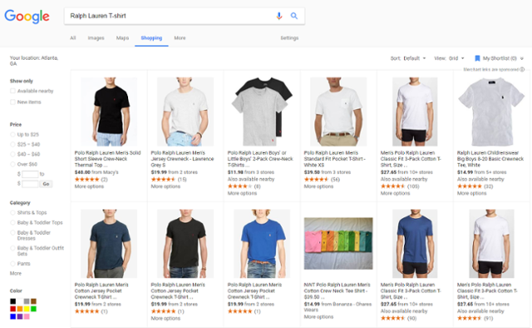The height and width of the screenshot is (328, 532).
Task: Open More options under the Macy's thermal top
Action: pos(89,186)
